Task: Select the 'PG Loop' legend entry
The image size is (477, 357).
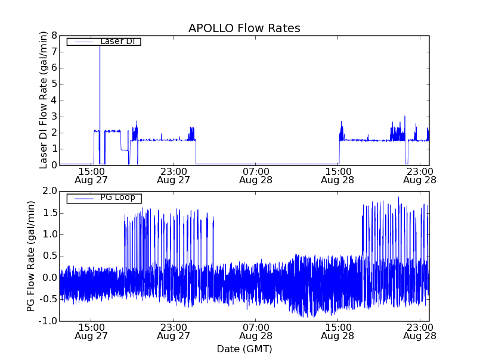Action: pyautogui.click(x=104, y=198)
